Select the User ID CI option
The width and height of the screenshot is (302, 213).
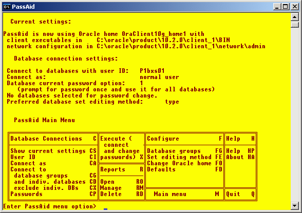[x=53, y=157]
